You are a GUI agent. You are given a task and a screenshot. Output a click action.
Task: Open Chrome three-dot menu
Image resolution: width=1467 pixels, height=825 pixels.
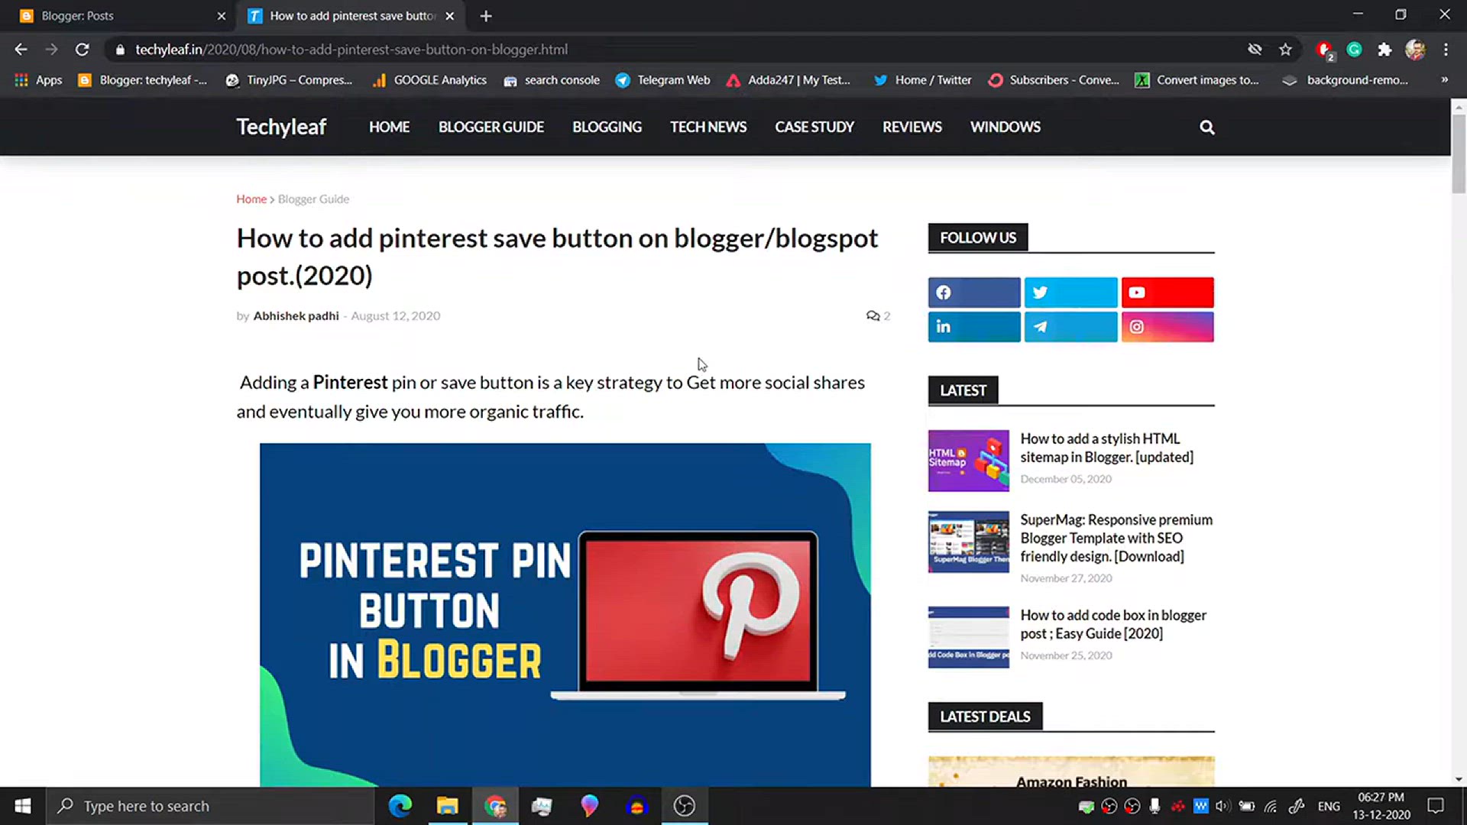click(1446, 50)
